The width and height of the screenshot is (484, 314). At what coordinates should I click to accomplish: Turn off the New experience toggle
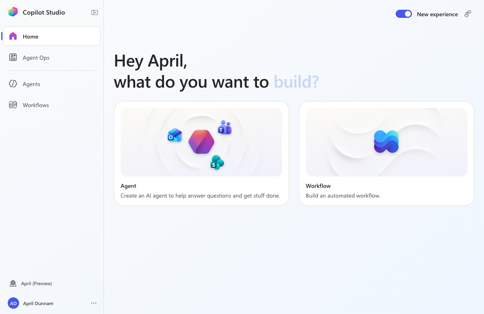click(404, 14)
